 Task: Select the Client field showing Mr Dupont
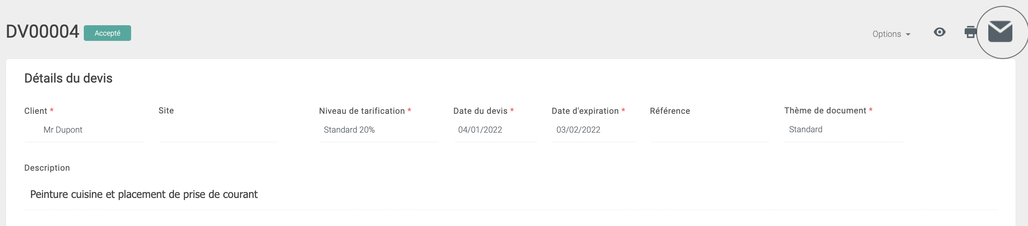pos(84,130)
